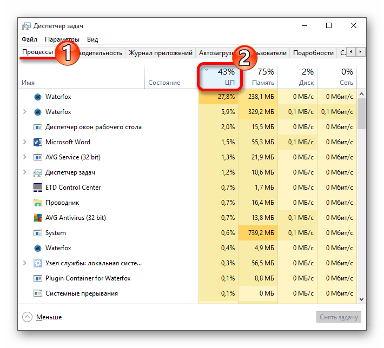This screenshot has height=348, width=384.
Task: Click the System process icon
Action: click(x=38, y=233)
